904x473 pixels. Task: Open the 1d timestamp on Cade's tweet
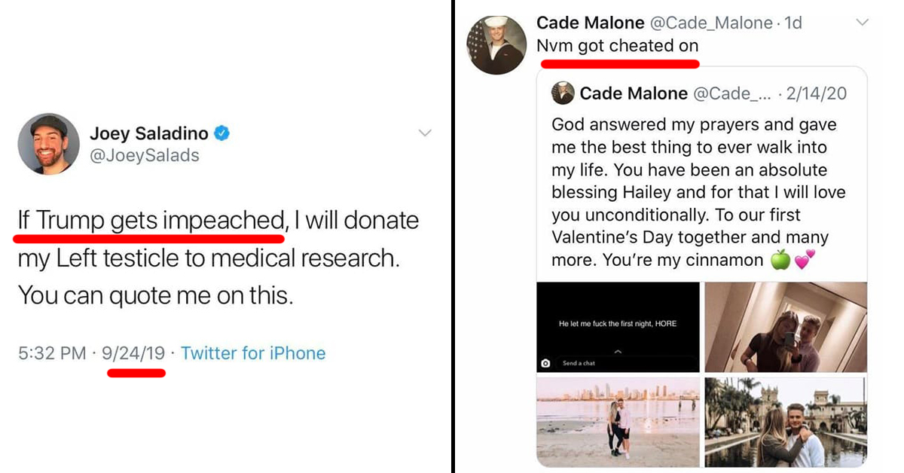click(x=793, y=23)
